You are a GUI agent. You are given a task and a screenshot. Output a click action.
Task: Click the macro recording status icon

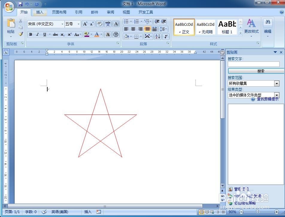coord(98,212)
